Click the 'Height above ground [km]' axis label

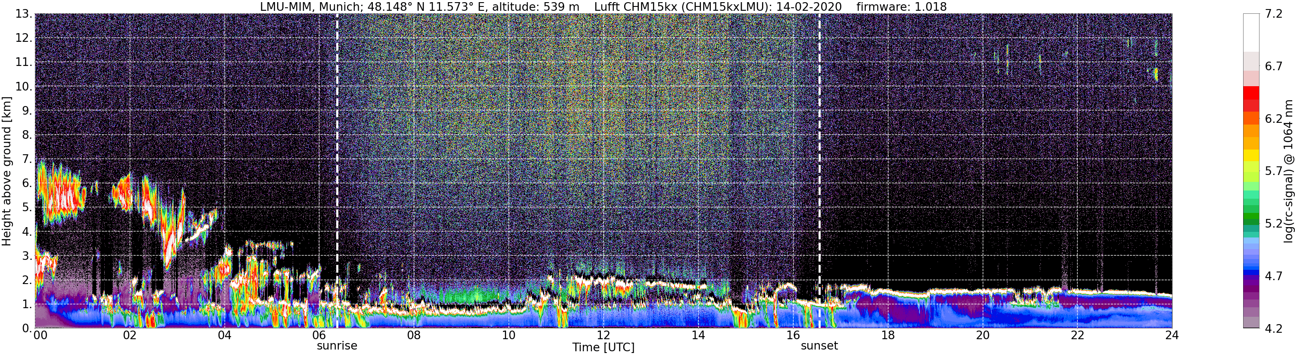[6, 171]
